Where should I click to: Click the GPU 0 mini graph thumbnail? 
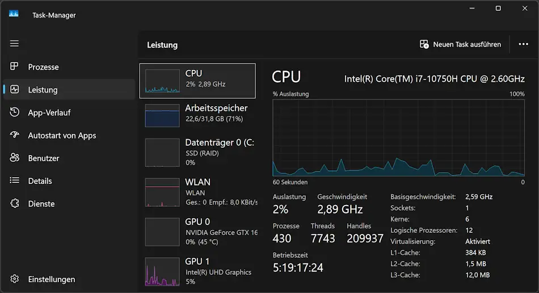coord(162,232)
